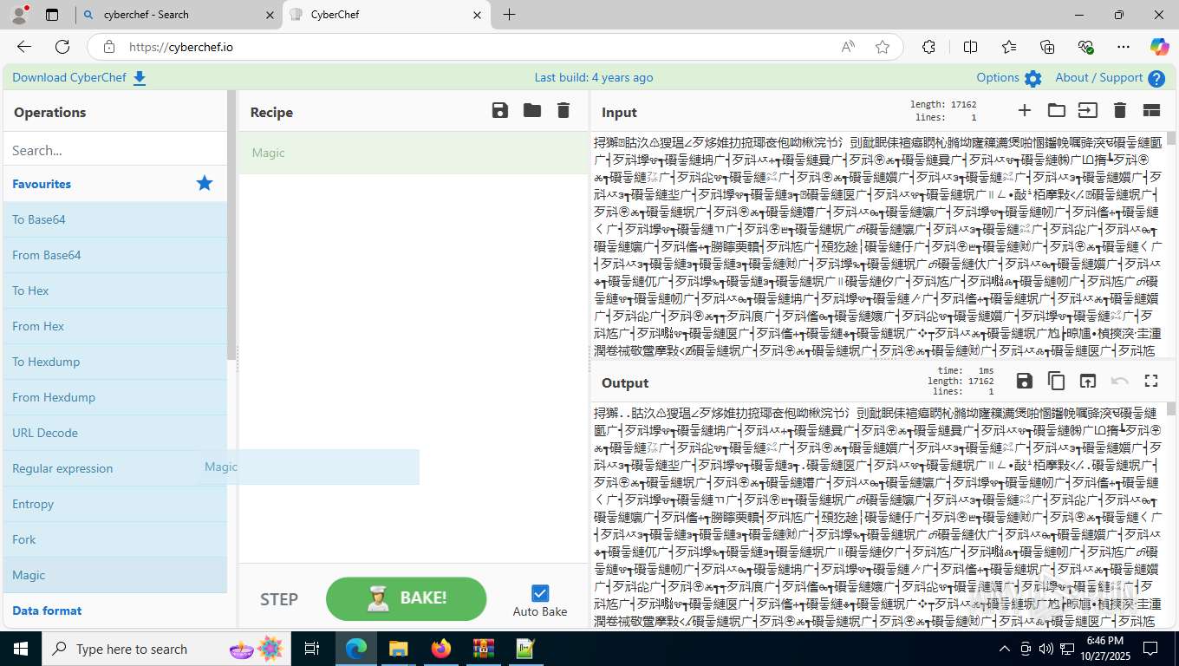Open Firefox from taskbar
Viewport: 1179px width, 666px height.
tap(441, 649)
